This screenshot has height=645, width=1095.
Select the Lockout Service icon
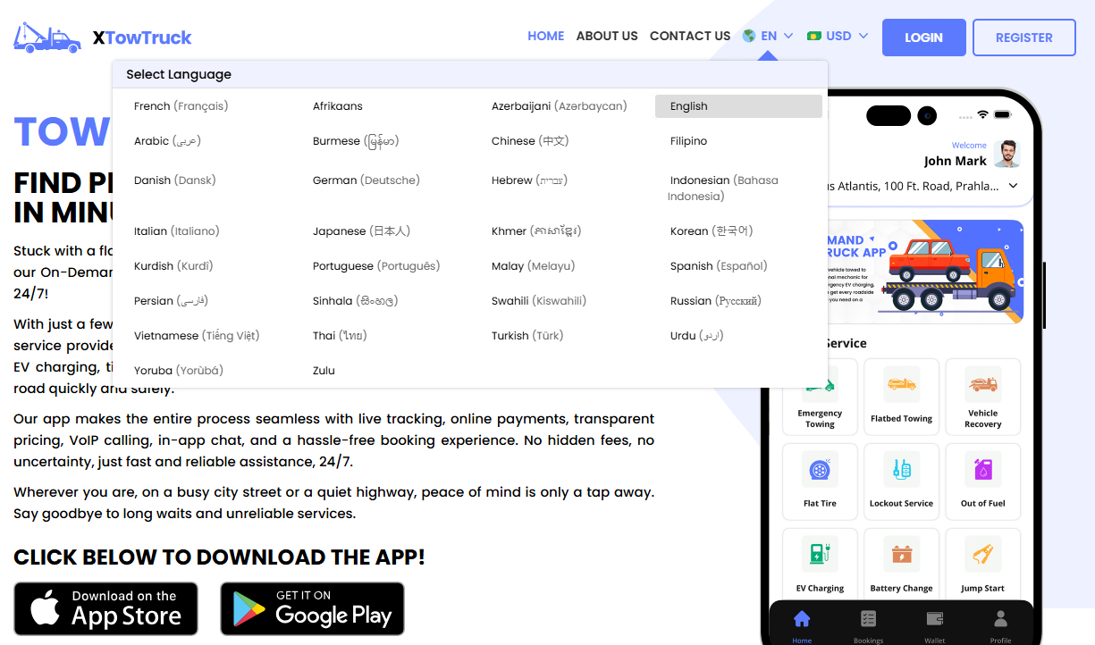coord(901,470)
